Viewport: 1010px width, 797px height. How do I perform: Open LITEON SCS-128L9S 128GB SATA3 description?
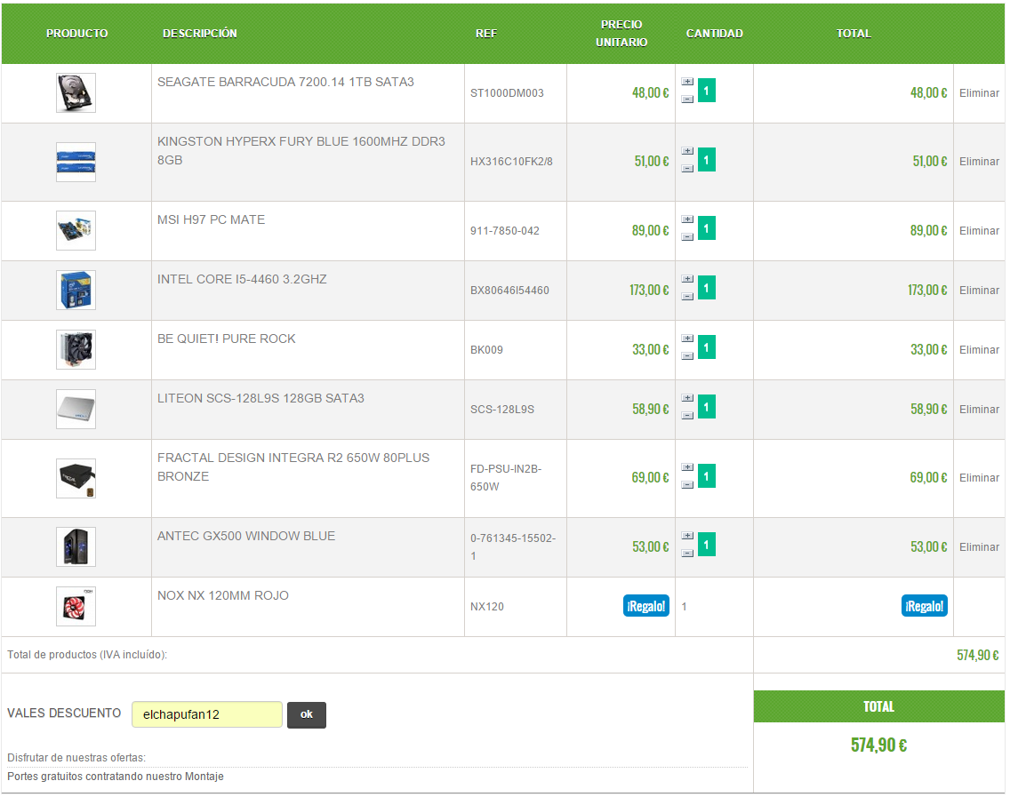[x=261, y=398]
